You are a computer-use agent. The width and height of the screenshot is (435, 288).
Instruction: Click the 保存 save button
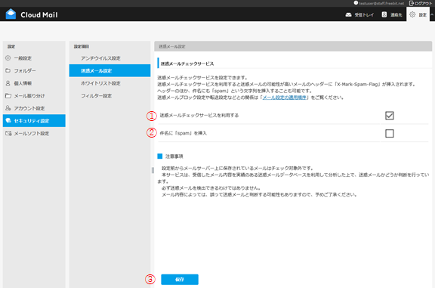(x=180, y=280)
